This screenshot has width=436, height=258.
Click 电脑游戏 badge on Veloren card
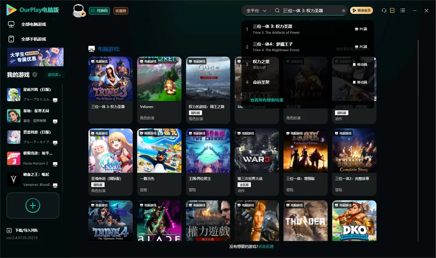[x=148, y=61]
